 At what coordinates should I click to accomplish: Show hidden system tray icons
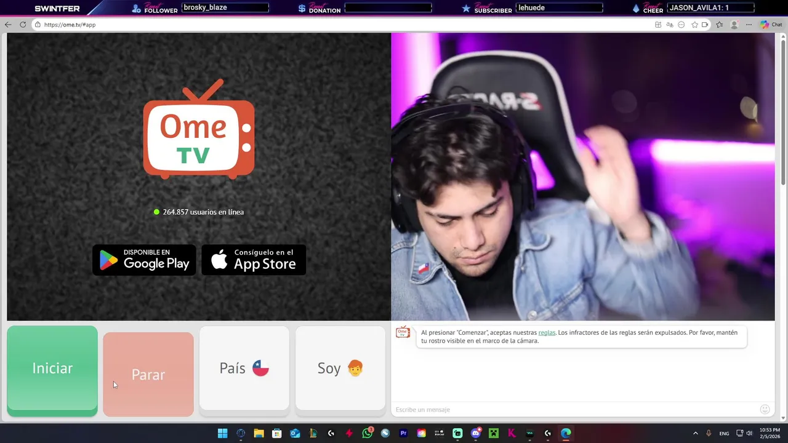(696, 433)
